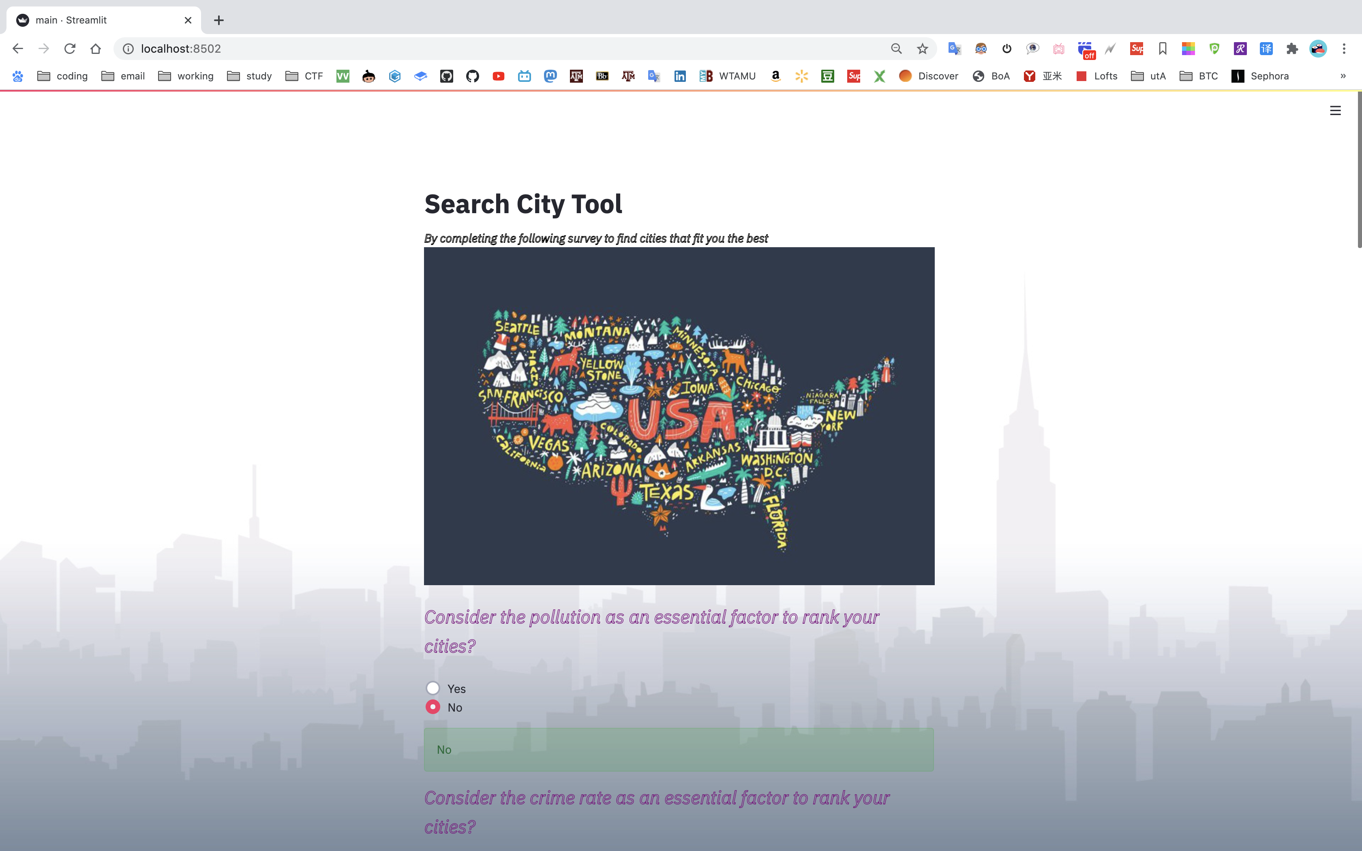Open Chrome three-dot menu
The width and height of the screenshot is (1362, 851).
[x=1344, y=49]
